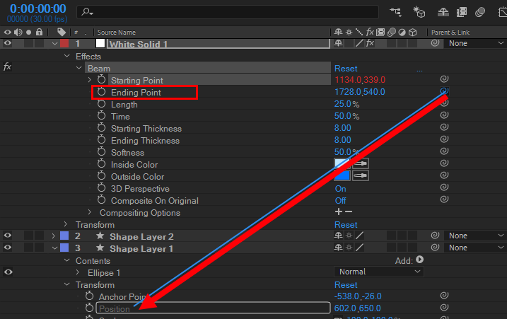Click parent pick whip for White Solid 1
The width and height of the screenshot is (507, 319).
tap(435, 43)
